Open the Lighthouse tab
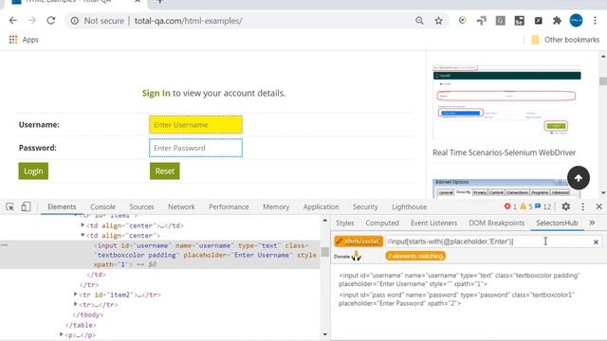 coord(409,206)
